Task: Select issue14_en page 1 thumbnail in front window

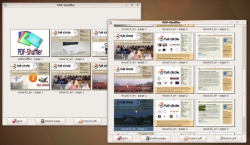Action: (134, 80)
